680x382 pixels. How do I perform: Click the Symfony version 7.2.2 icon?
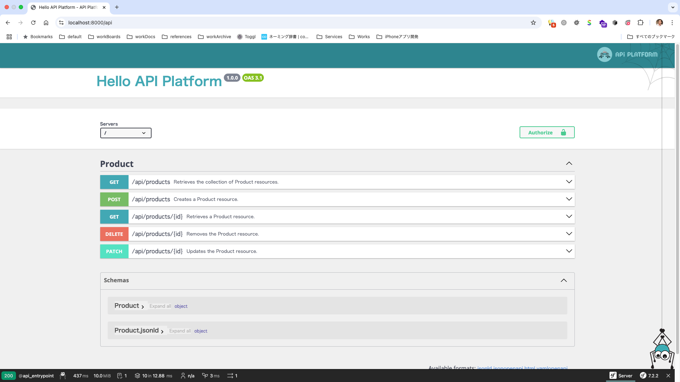(x=643, y=376)
